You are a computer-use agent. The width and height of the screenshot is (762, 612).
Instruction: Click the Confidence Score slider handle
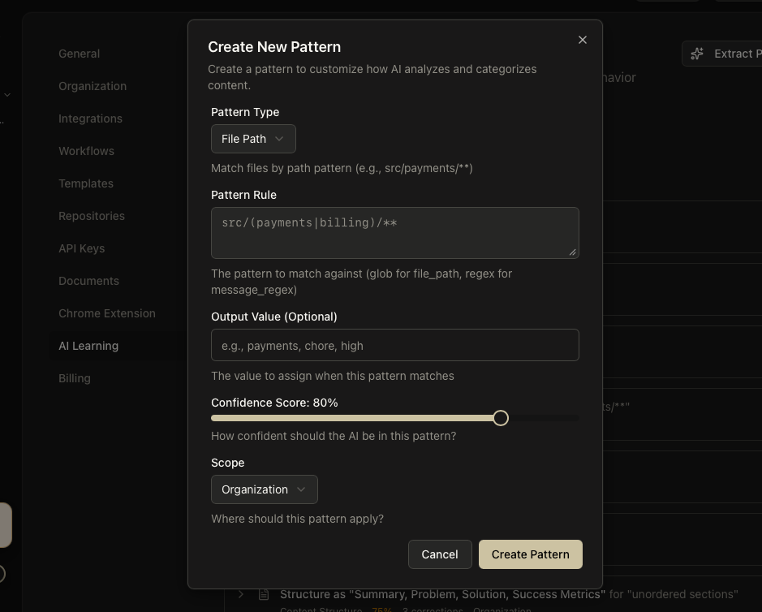coord(501,417)
